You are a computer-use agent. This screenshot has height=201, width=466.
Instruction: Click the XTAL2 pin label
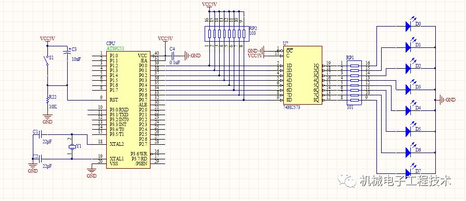pyautogui.click(x=117, y=144)
